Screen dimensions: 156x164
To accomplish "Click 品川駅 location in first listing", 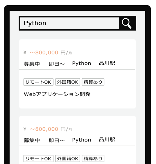I will [107, 63].
